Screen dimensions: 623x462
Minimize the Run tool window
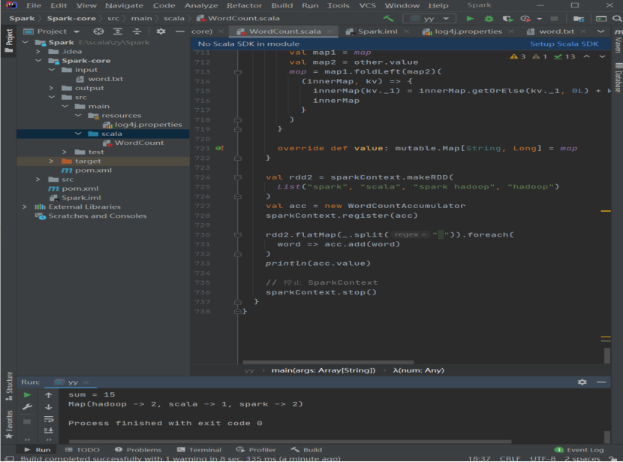coord(601,382)
